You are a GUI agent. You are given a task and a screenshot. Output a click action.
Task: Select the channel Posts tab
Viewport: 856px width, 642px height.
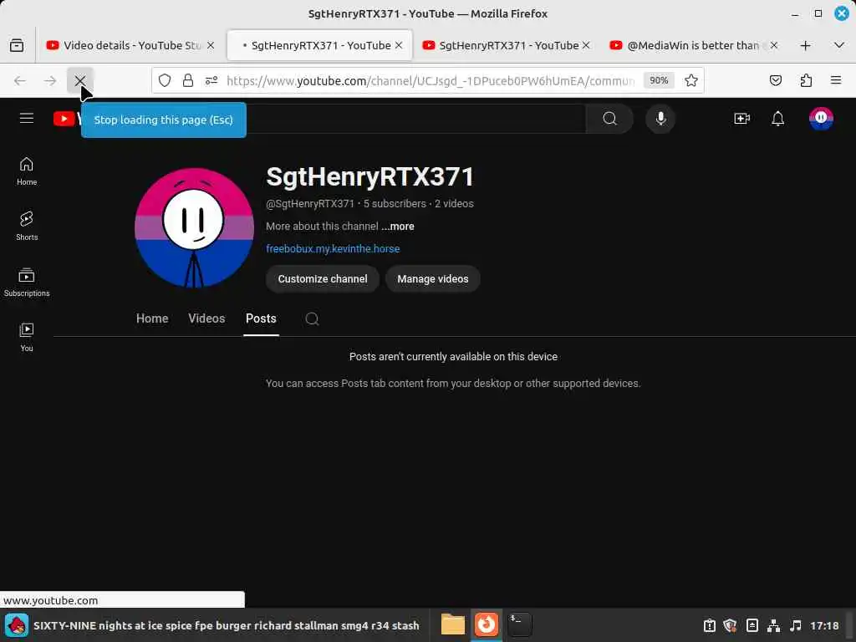261,318
